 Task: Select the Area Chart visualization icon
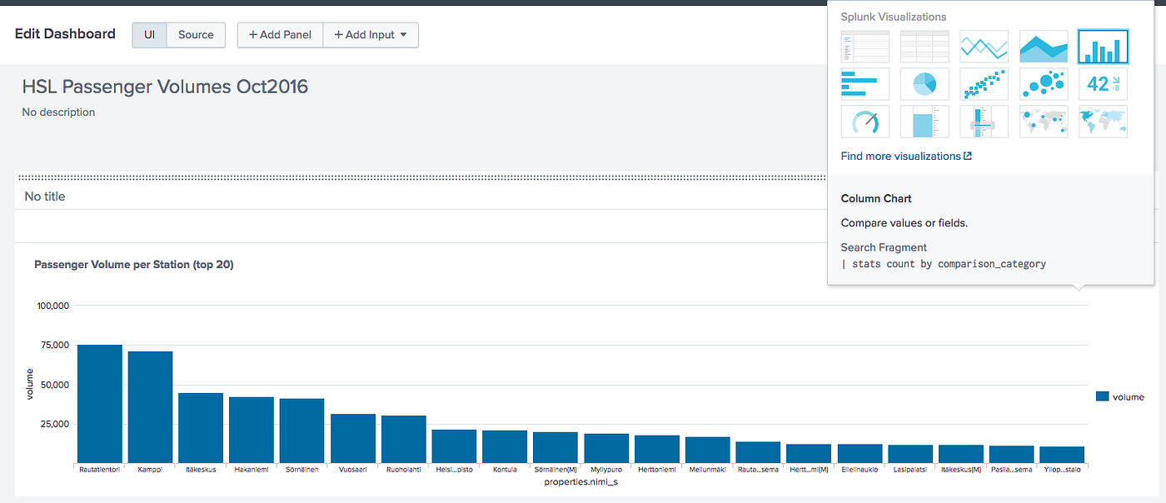(1044, 47)
